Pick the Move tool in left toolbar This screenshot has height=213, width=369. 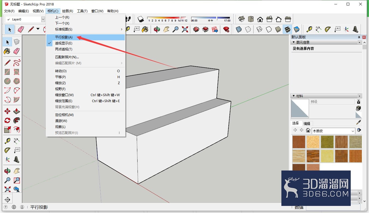click(x=7, y=111)
